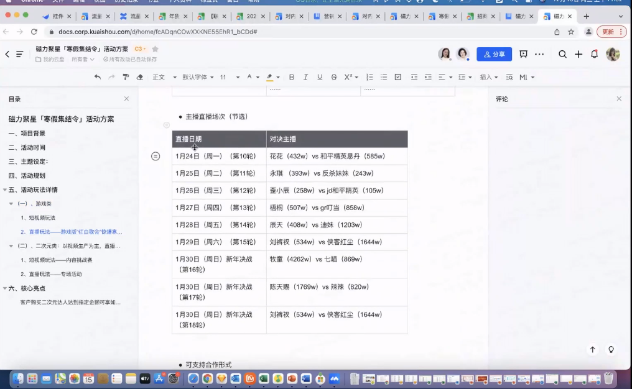This screenshot has height=389, width=632.
Task: Close the 评论 comments panel
Action: (x=619, y=98)
